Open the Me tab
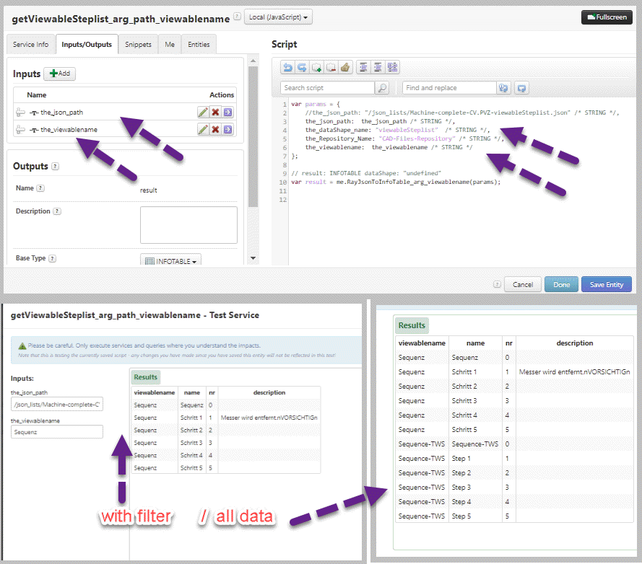This screenshot has height=564, width=642. point(170,45)
